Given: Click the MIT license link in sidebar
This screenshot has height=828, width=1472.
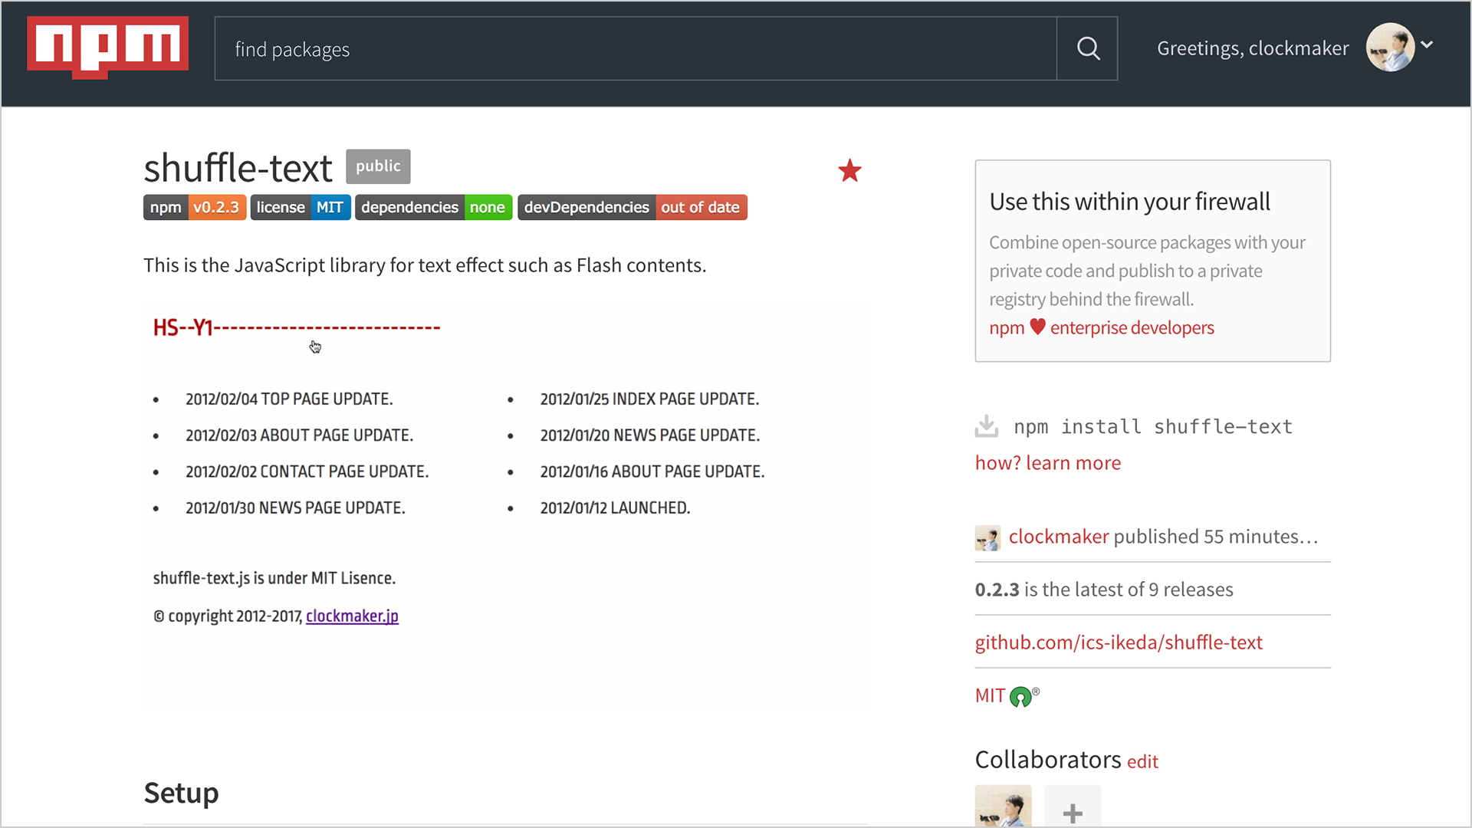Looking at the screenshot, I should (990, 695).
